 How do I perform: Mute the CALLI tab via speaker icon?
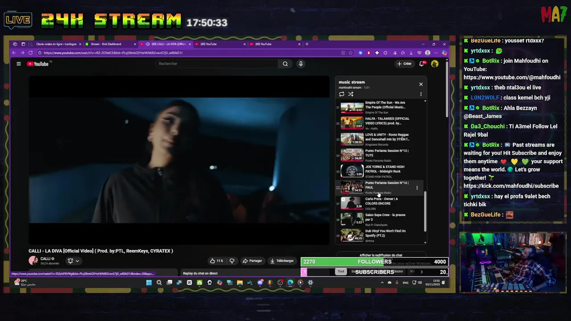click(x=148, y=44)
